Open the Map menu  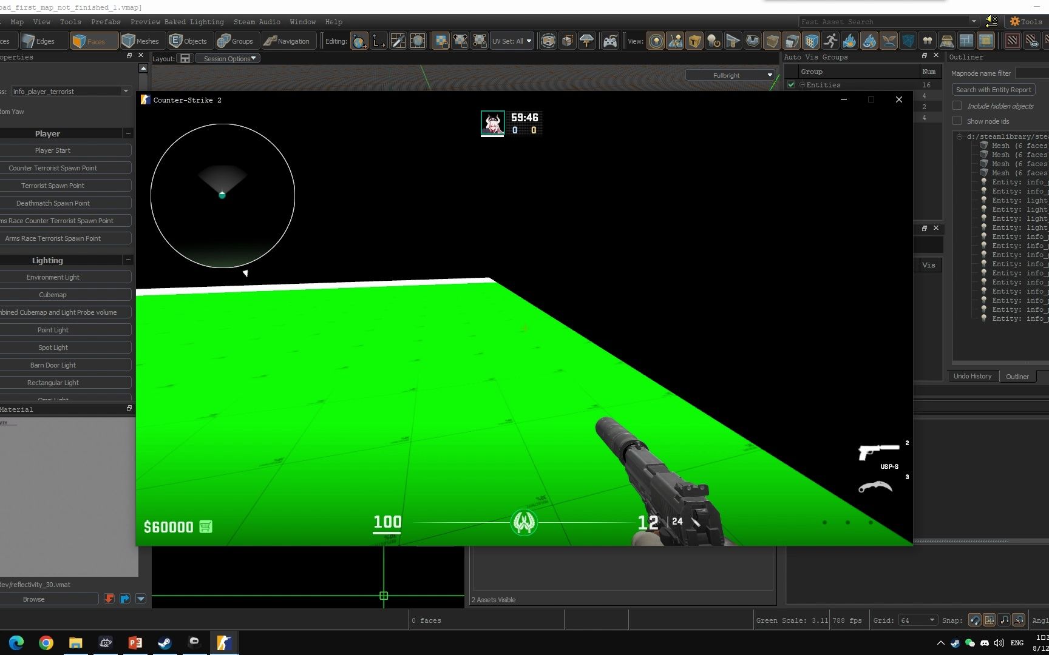[x=17, y=22]
